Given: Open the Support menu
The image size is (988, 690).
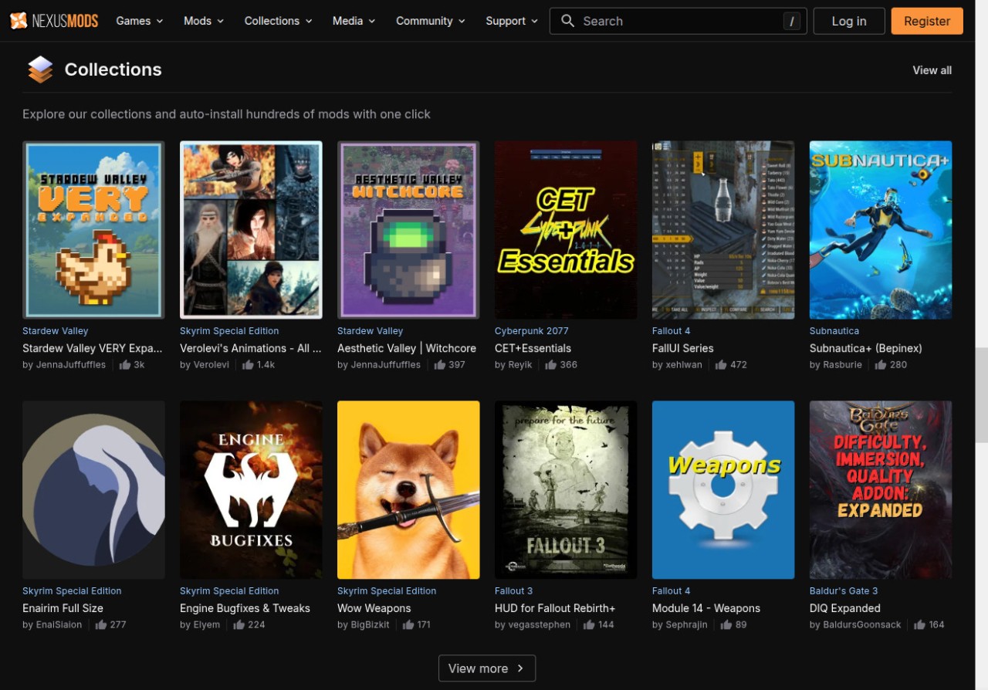Looking at the screenshot, I should [512, 21].
